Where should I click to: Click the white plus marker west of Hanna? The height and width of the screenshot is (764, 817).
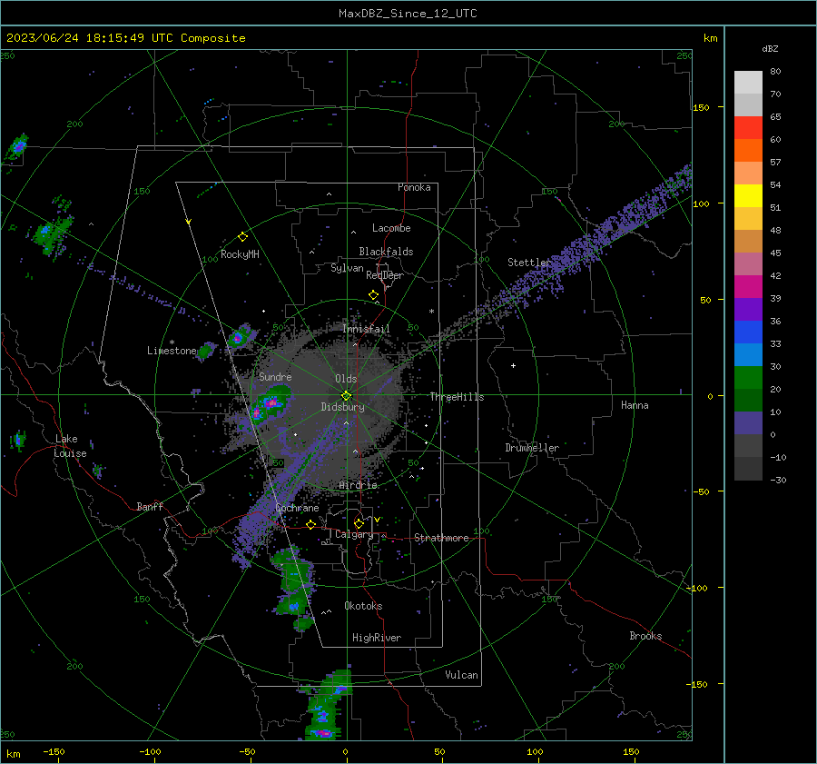tap(513, 365)
